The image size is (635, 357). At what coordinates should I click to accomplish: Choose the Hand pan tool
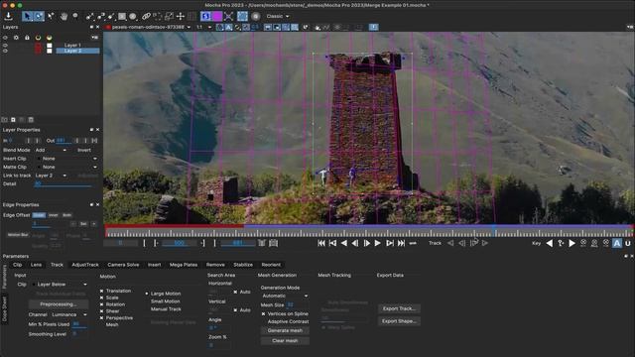63,16
